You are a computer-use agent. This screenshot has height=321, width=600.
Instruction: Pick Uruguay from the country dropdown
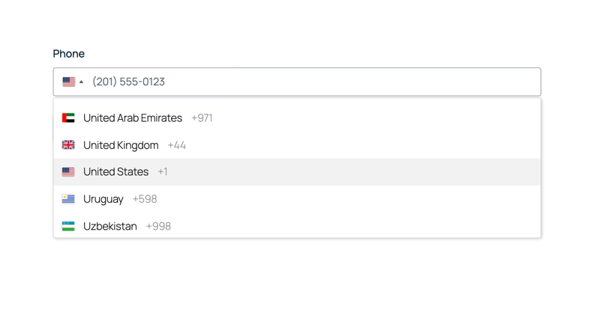(297, 199)
